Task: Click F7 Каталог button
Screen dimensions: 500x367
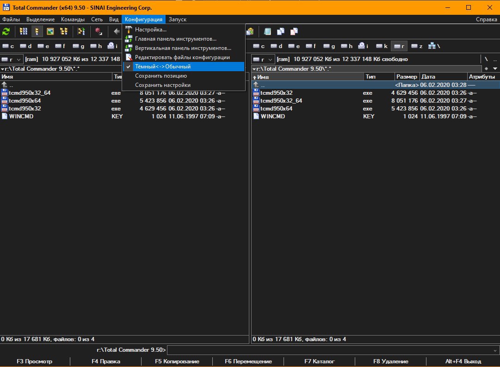Action: [319, 361]
